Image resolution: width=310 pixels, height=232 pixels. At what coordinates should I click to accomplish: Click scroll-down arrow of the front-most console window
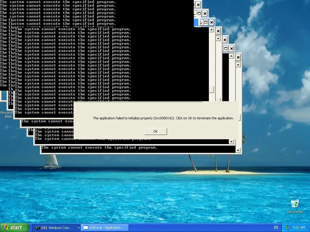[x=238, y=150]
